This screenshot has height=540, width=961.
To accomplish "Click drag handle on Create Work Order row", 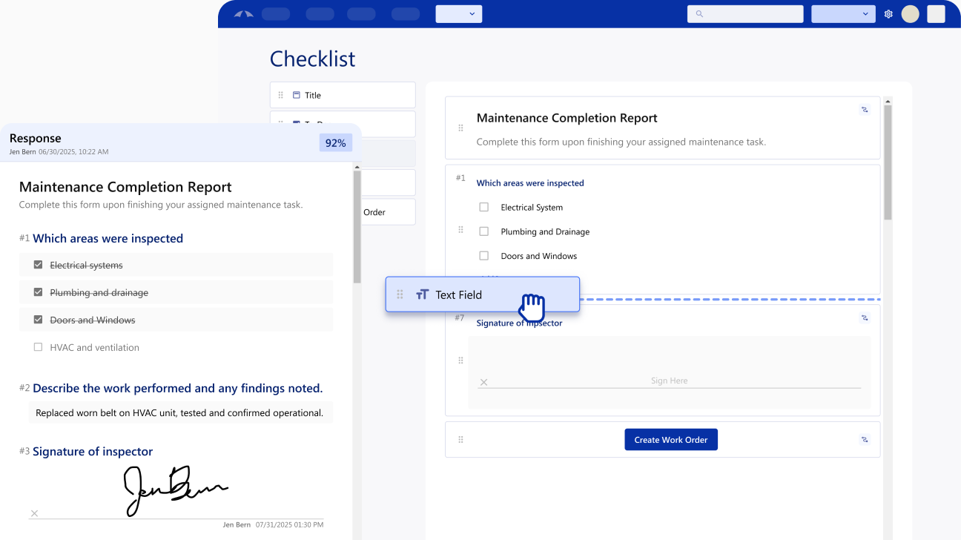I will (x=460, y=440).
